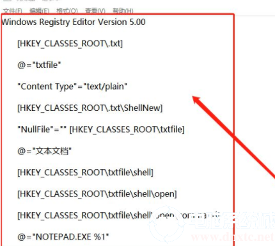Open the 查看(V) View menu
Screen dimensions: 275x246
click(95, 11)
